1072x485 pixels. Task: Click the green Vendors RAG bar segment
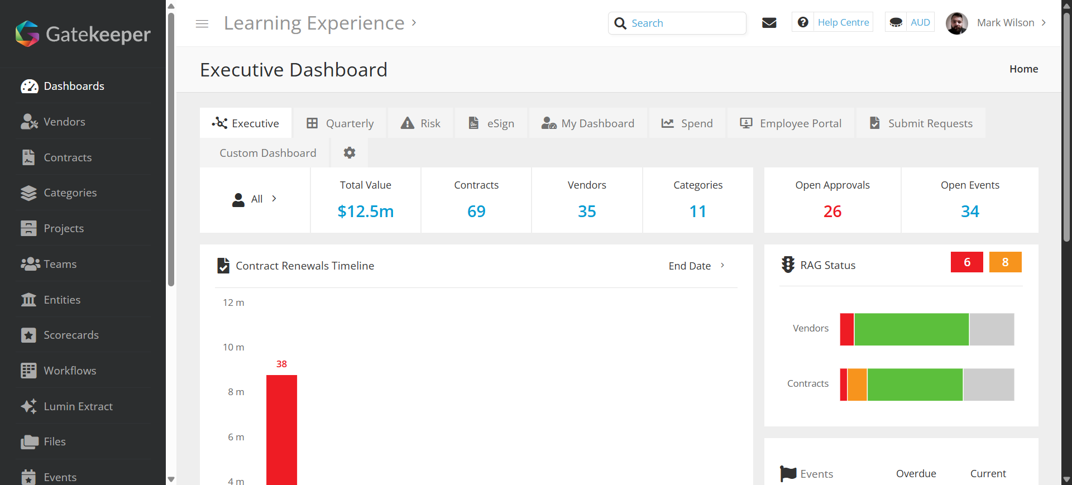(911, 329)
